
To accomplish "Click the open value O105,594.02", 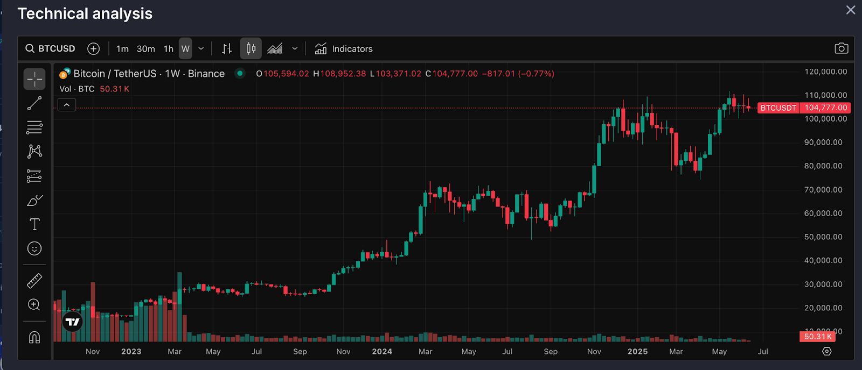I will 282,74.
